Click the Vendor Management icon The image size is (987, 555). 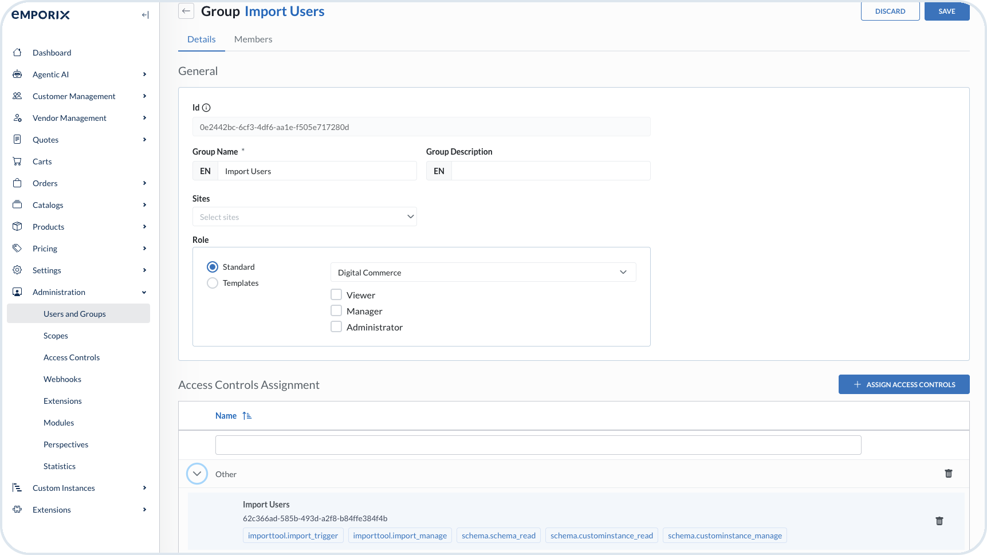point(17,117)
